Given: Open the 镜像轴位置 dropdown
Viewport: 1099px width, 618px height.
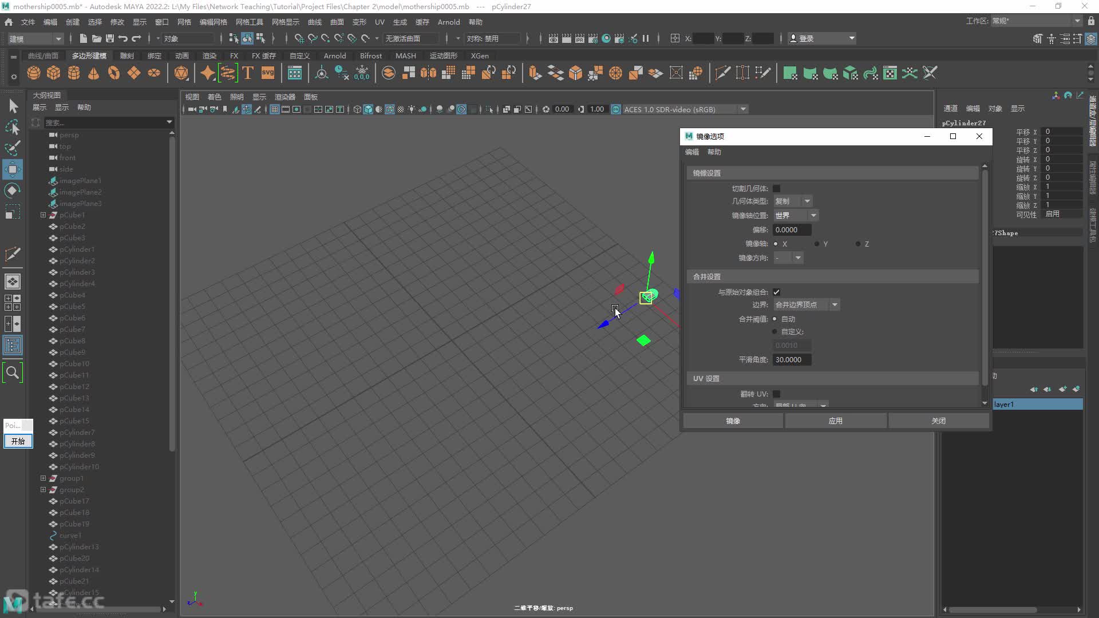Looking at the screenshot, I should point(796,215).
